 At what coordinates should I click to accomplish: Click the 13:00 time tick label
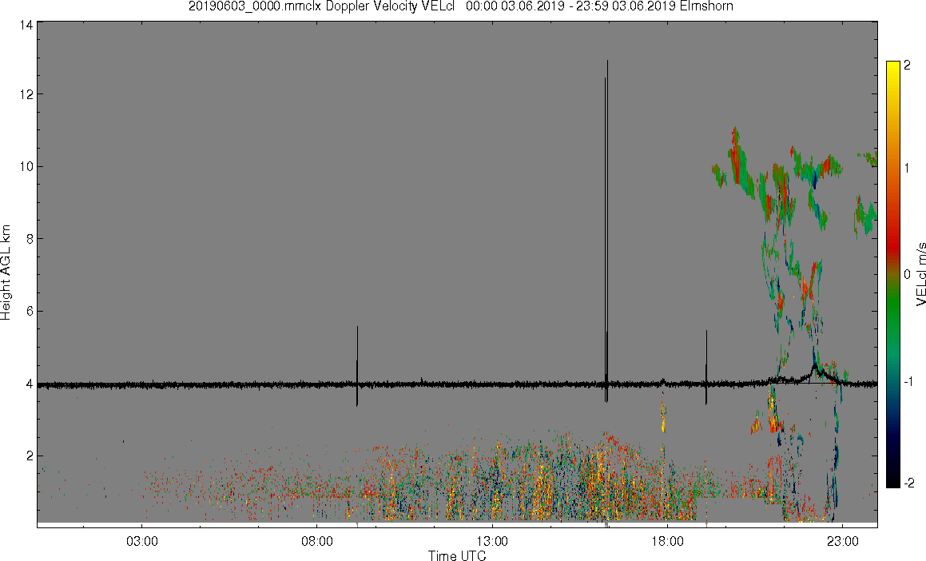coord(492,542)
